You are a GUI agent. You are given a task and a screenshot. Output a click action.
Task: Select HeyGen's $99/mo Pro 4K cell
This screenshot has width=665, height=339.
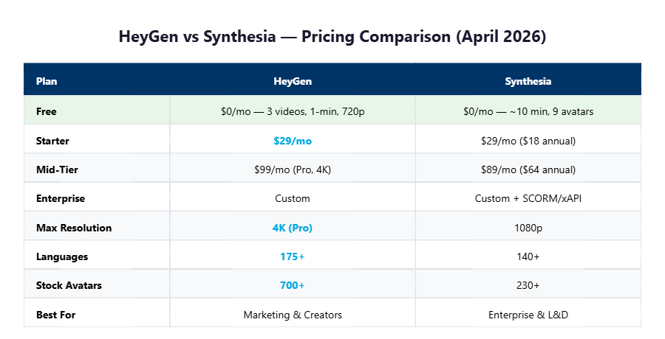coord(293,169)
